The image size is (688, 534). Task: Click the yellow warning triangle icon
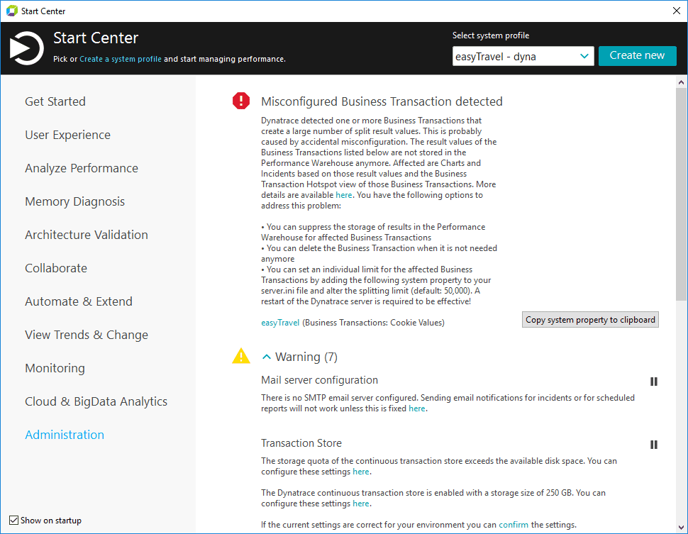[x=241, y=356]
